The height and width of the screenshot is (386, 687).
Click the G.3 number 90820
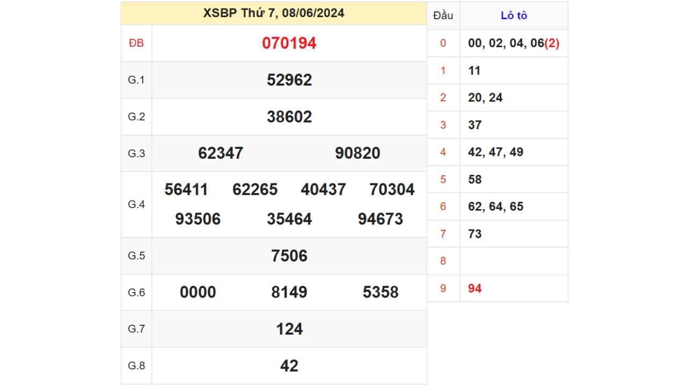click(357, 153)
